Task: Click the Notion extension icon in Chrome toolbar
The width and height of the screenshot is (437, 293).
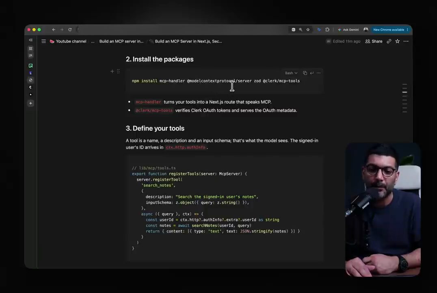Action: (294, 30)
